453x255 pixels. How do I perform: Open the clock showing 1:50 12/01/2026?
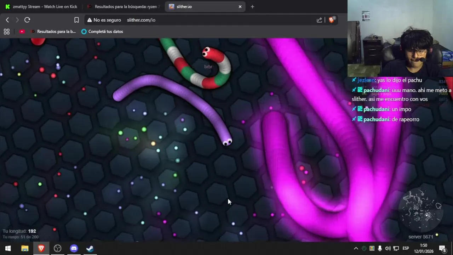(424, 248)
